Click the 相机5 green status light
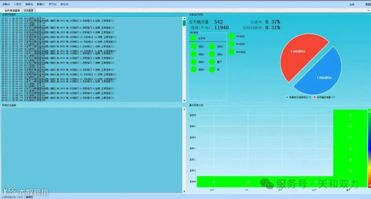This screenshot has height=199, width=371. click(x=212, y=47)
